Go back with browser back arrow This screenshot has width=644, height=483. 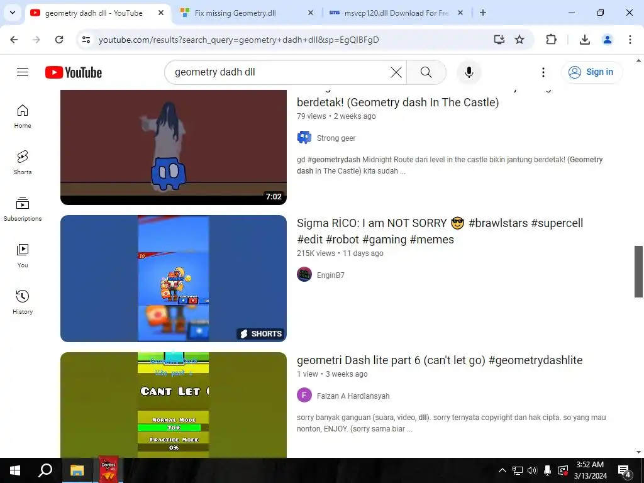[14, 40]
